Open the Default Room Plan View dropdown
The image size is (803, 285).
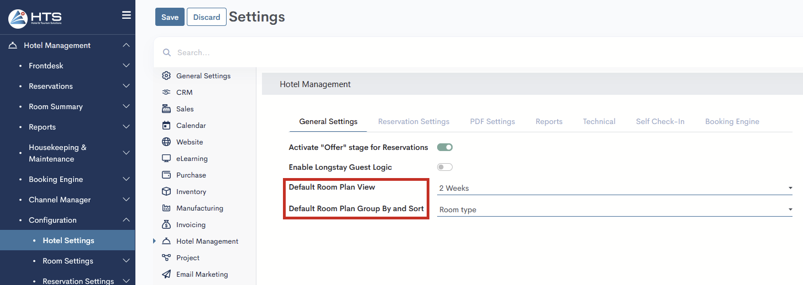[x=614, y=189]
